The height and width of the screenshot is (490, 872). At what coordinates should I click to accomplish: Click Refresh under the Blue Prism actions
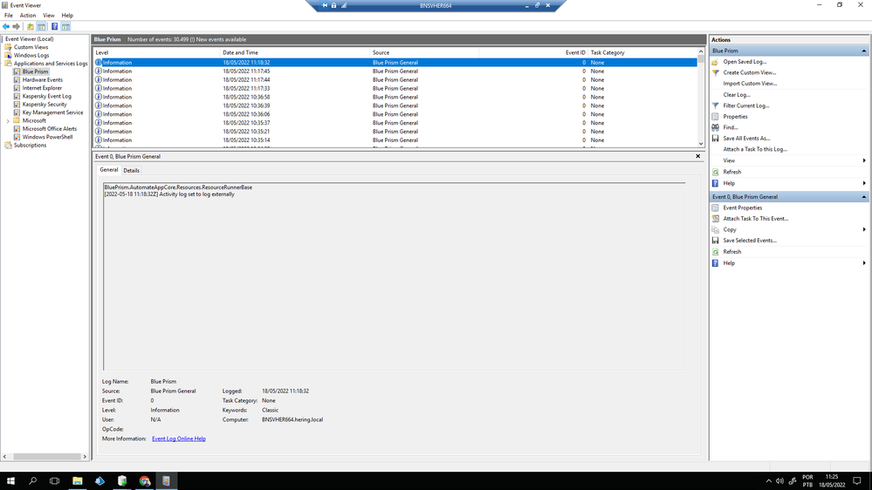tap(731, 173)
